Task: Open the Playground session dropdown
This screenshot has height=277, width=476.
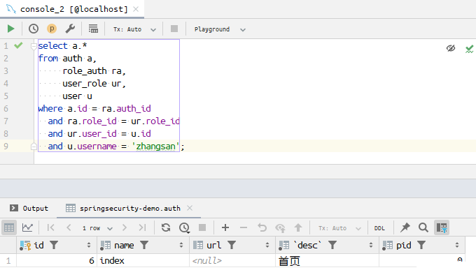Action: (220, 29)
